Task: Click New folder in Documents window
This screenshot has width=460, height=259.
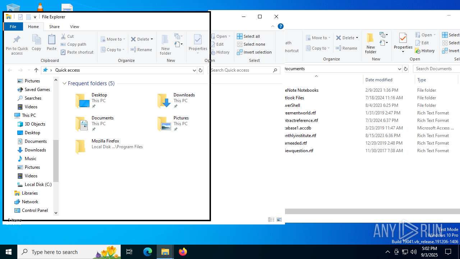Action: (371, 43)
